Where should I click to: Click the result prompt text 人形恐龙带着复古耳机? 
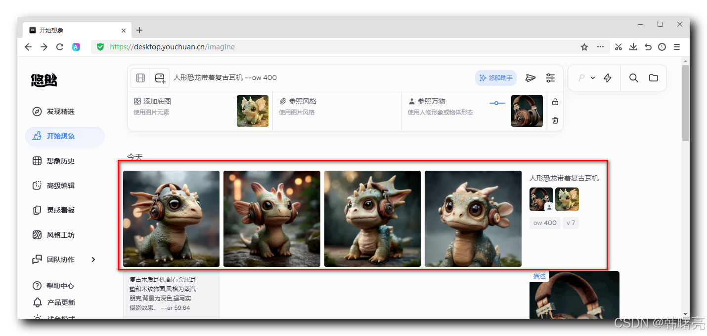[x=564, y=178]
